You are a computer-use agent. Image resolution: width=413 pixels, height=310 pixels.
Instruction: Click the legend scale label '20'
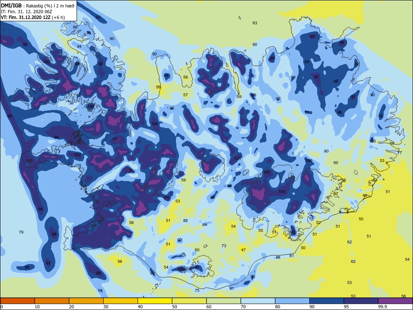click(71, 307)
